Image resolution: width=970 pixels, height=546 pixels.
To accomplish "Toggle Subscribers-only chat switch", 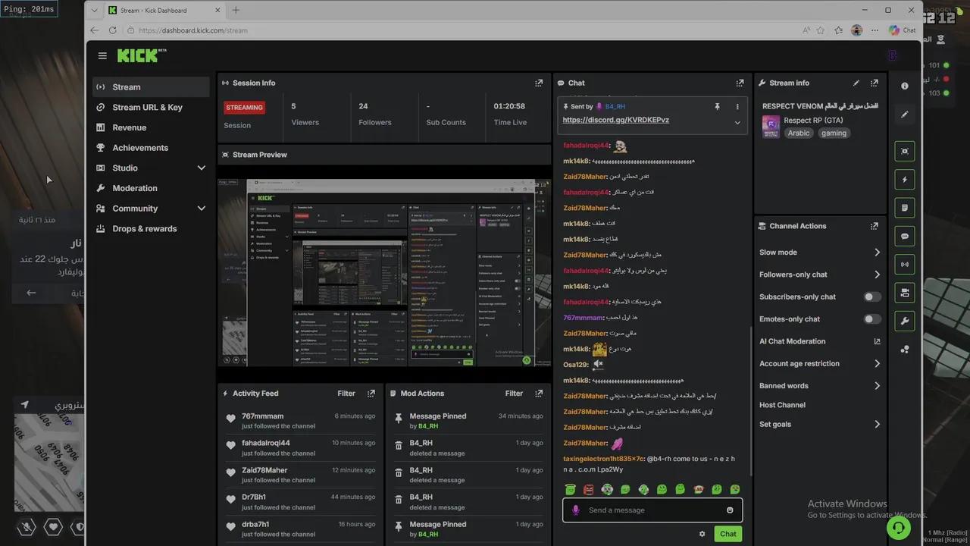I will tap(873, 297).
